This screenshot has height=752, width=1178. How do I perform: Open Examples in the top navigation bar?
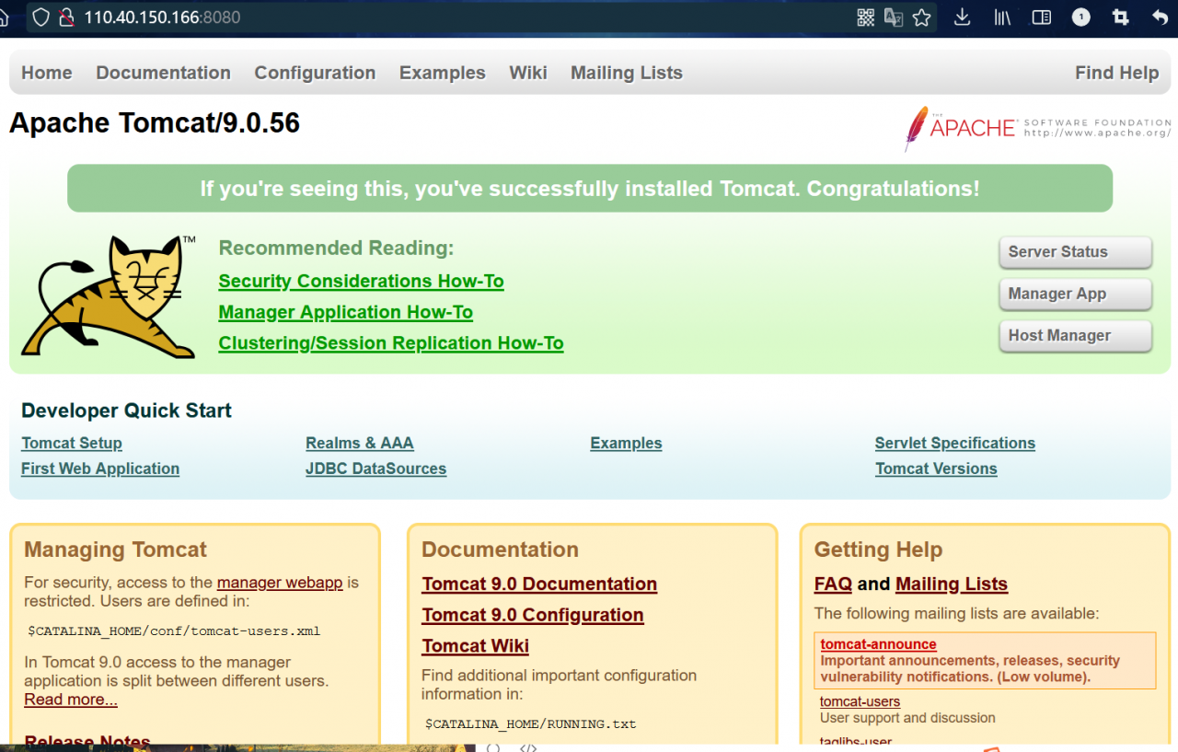point(443,73)
